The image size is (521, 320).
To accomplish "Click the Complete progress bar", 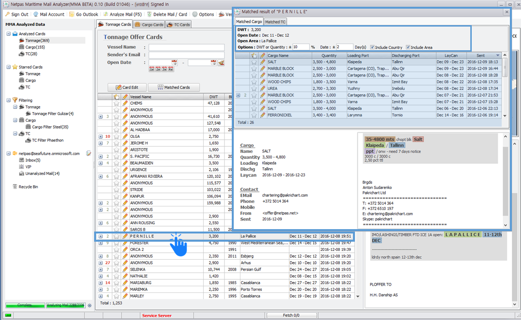I will (25, 305).
